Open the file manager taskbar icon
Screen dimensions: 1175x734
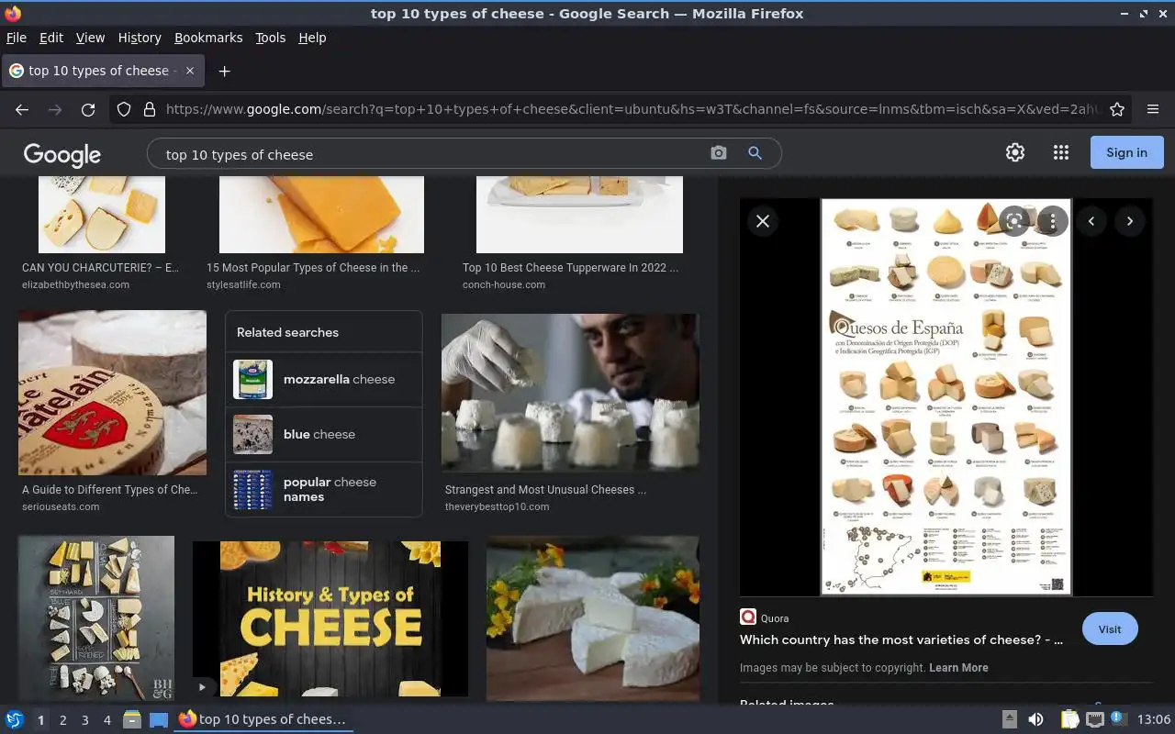click(131, 719)
